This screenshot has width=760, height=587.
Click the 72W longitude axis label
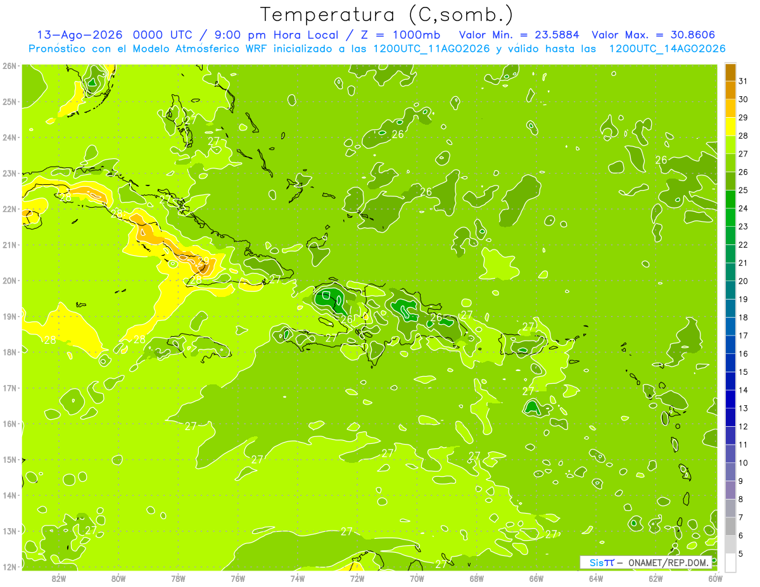coord(357,578)
